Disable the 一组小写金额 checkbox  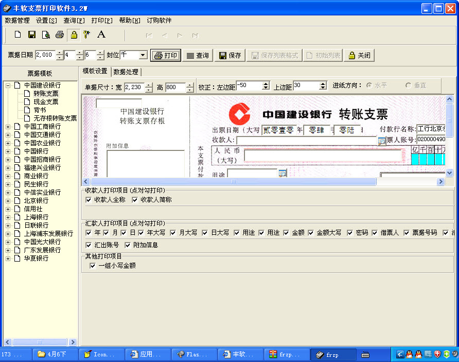pos(93,266)
